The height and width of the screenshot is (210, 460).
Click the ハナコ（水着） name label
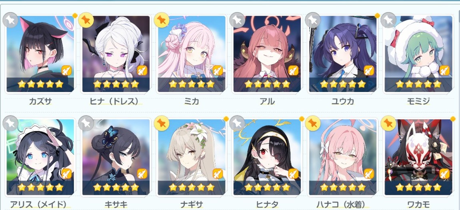click(x=343, y=204)
